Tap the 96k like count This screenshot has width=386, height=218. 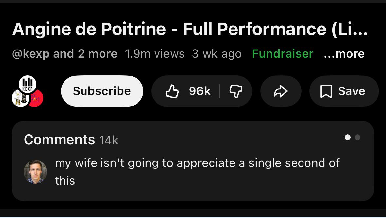(x=199, y=91)
